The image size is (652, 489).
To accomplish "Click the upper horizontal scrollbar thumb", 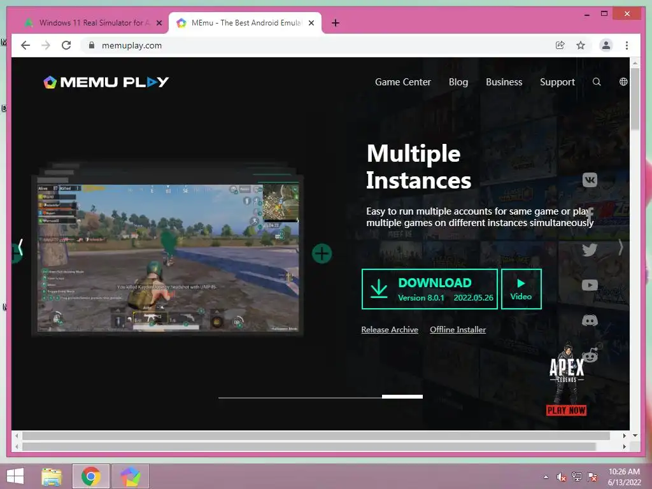I will (x=316, y=436).
